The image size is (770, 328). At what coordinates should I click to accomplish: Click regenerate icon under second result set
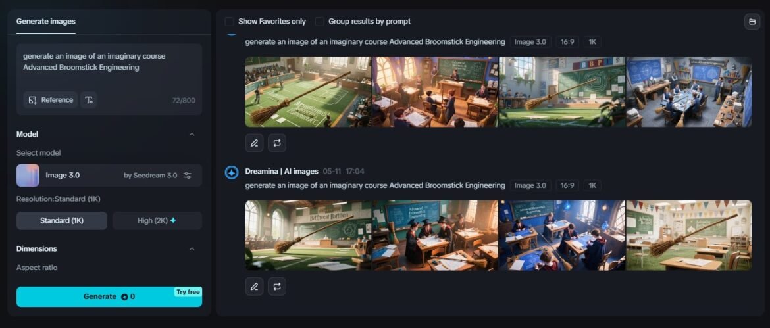pyautogui.click(x=277, y=287)
